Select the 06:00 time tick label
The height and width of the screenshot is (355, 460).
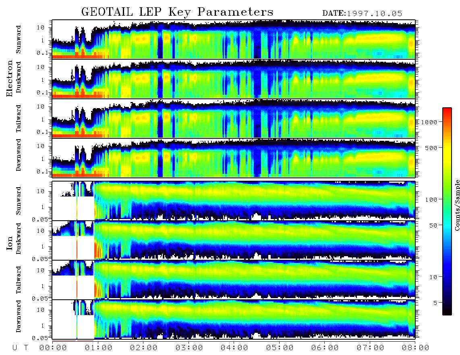[325, 348]
